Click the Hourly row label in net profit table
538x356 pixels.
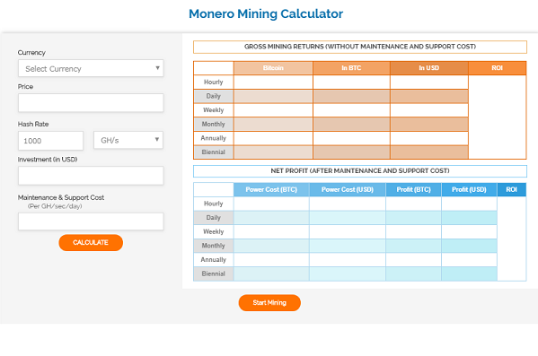[214, 204]
